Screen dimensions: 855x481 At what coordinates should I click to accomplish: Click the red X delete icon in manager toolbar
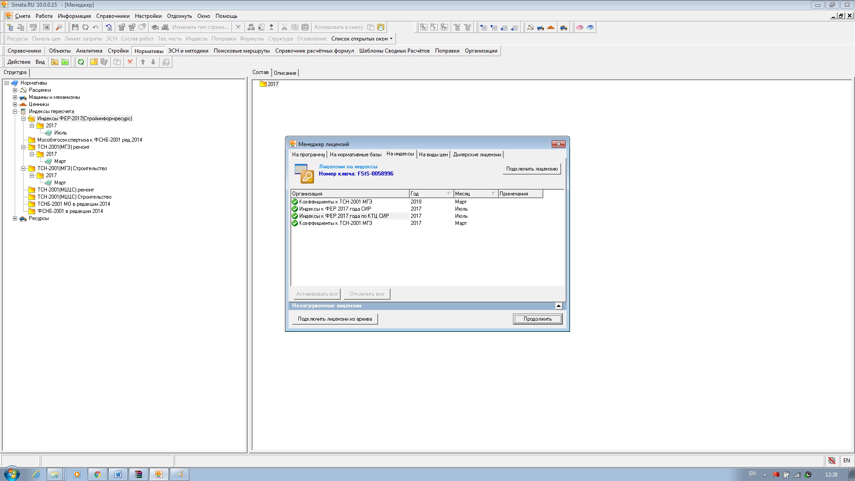[130, 62]
